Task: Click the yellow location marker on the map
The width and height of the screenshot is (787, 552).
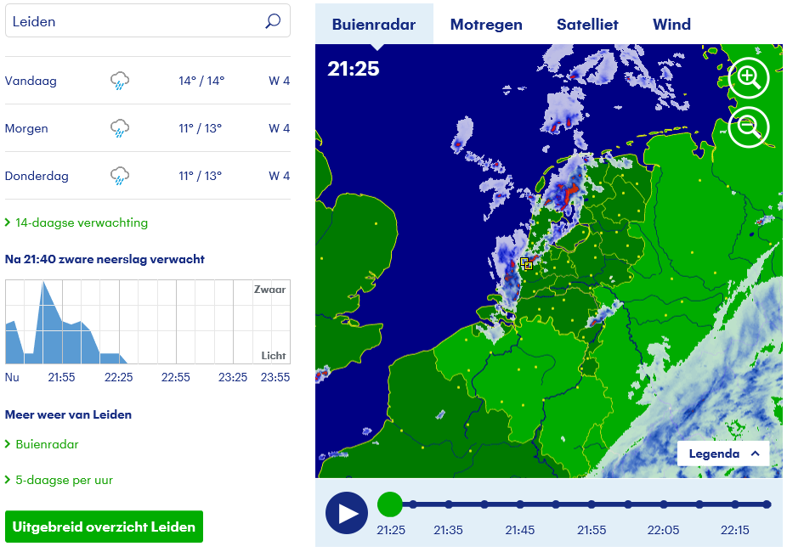Action: coord(526,264)
